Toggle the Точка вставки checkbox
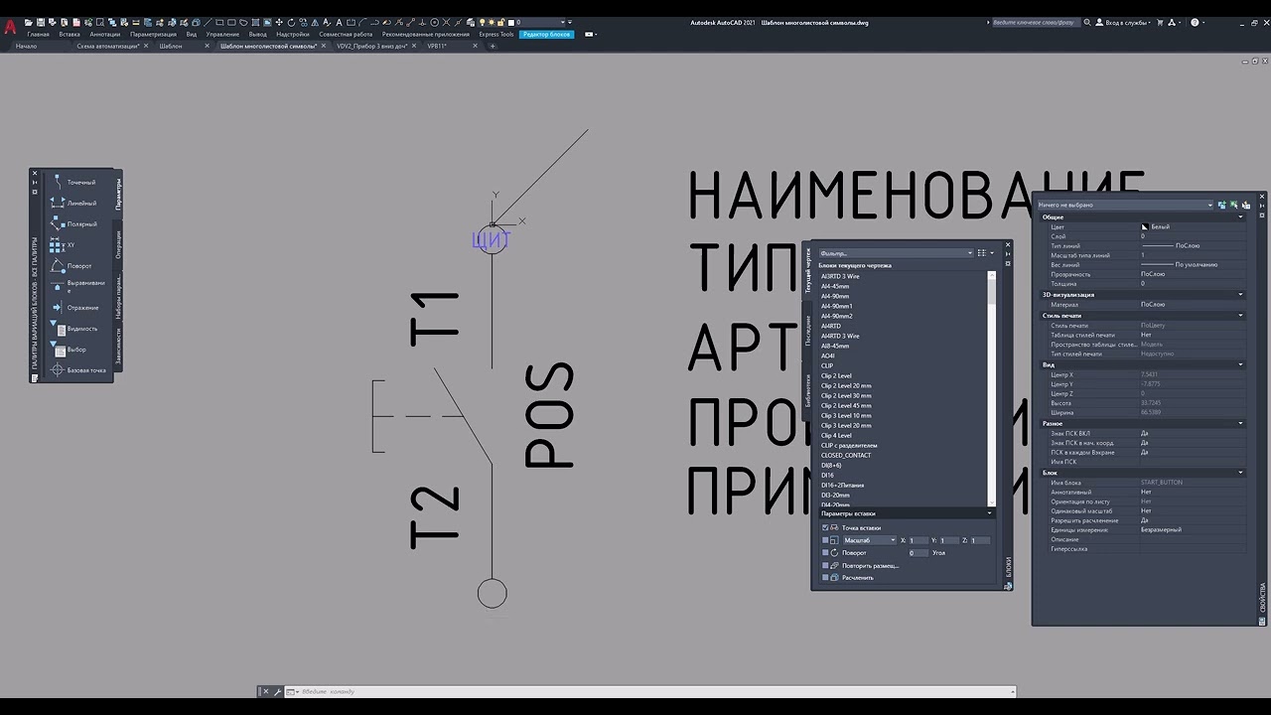Screen dimensions: 1271x715 click(x=825, y=527)
